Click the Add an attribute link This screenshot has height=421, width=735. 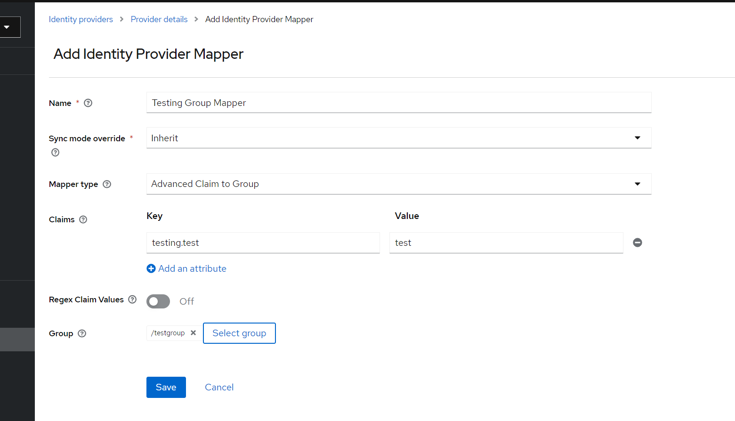pos(192,268)
